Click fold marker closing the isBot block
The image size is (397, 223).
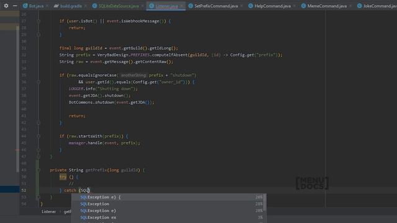click(38, 35)
